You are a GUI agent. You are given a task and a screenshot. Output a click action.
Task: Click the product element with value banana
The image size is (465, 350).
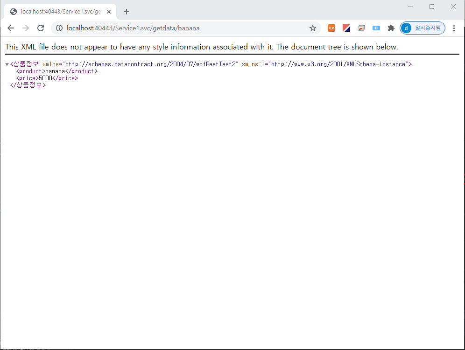[x=57, y=71]
